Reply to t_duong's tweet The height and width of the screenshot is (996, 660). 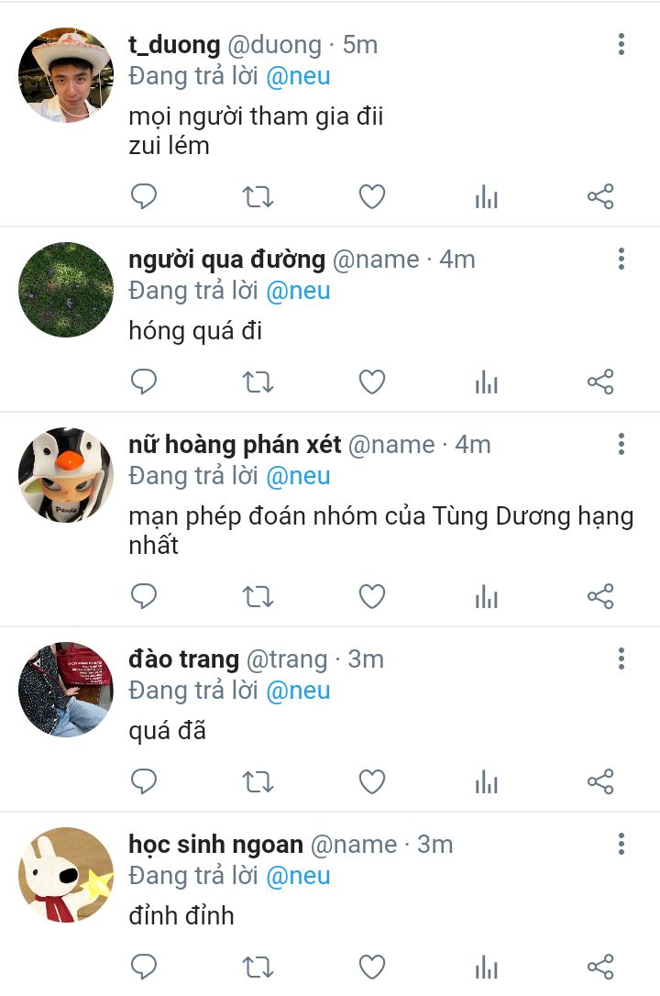pyautogui.click(x=143, y=196)
